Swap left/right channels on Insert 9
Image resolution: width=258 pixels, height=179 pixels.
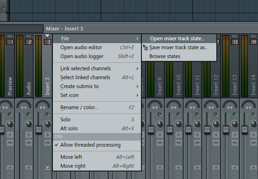tap(160, 142)
